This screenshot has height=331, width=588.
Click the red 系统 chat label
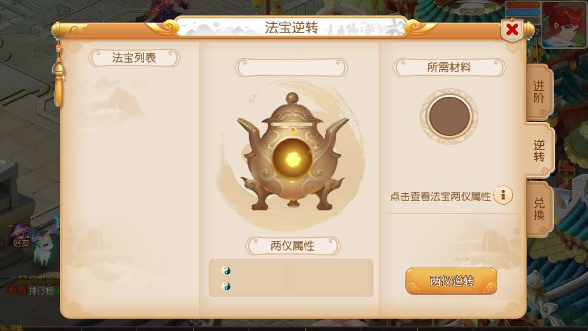pos(17,290)
